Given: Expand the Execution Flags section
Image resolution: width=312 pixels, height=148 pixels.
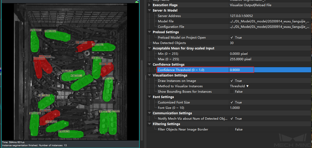Looking at the screenshot, I should [x=150, y=5].
